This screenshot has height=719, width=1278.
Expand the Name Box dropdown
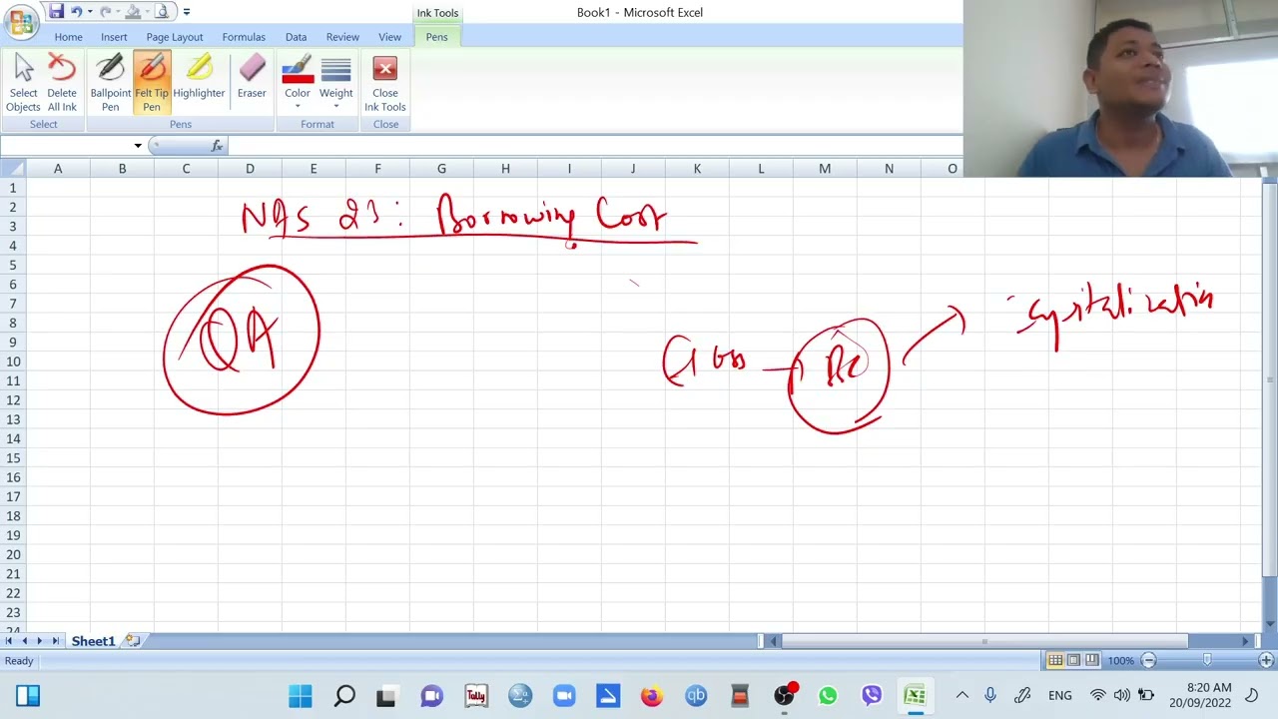coord(138,146)
